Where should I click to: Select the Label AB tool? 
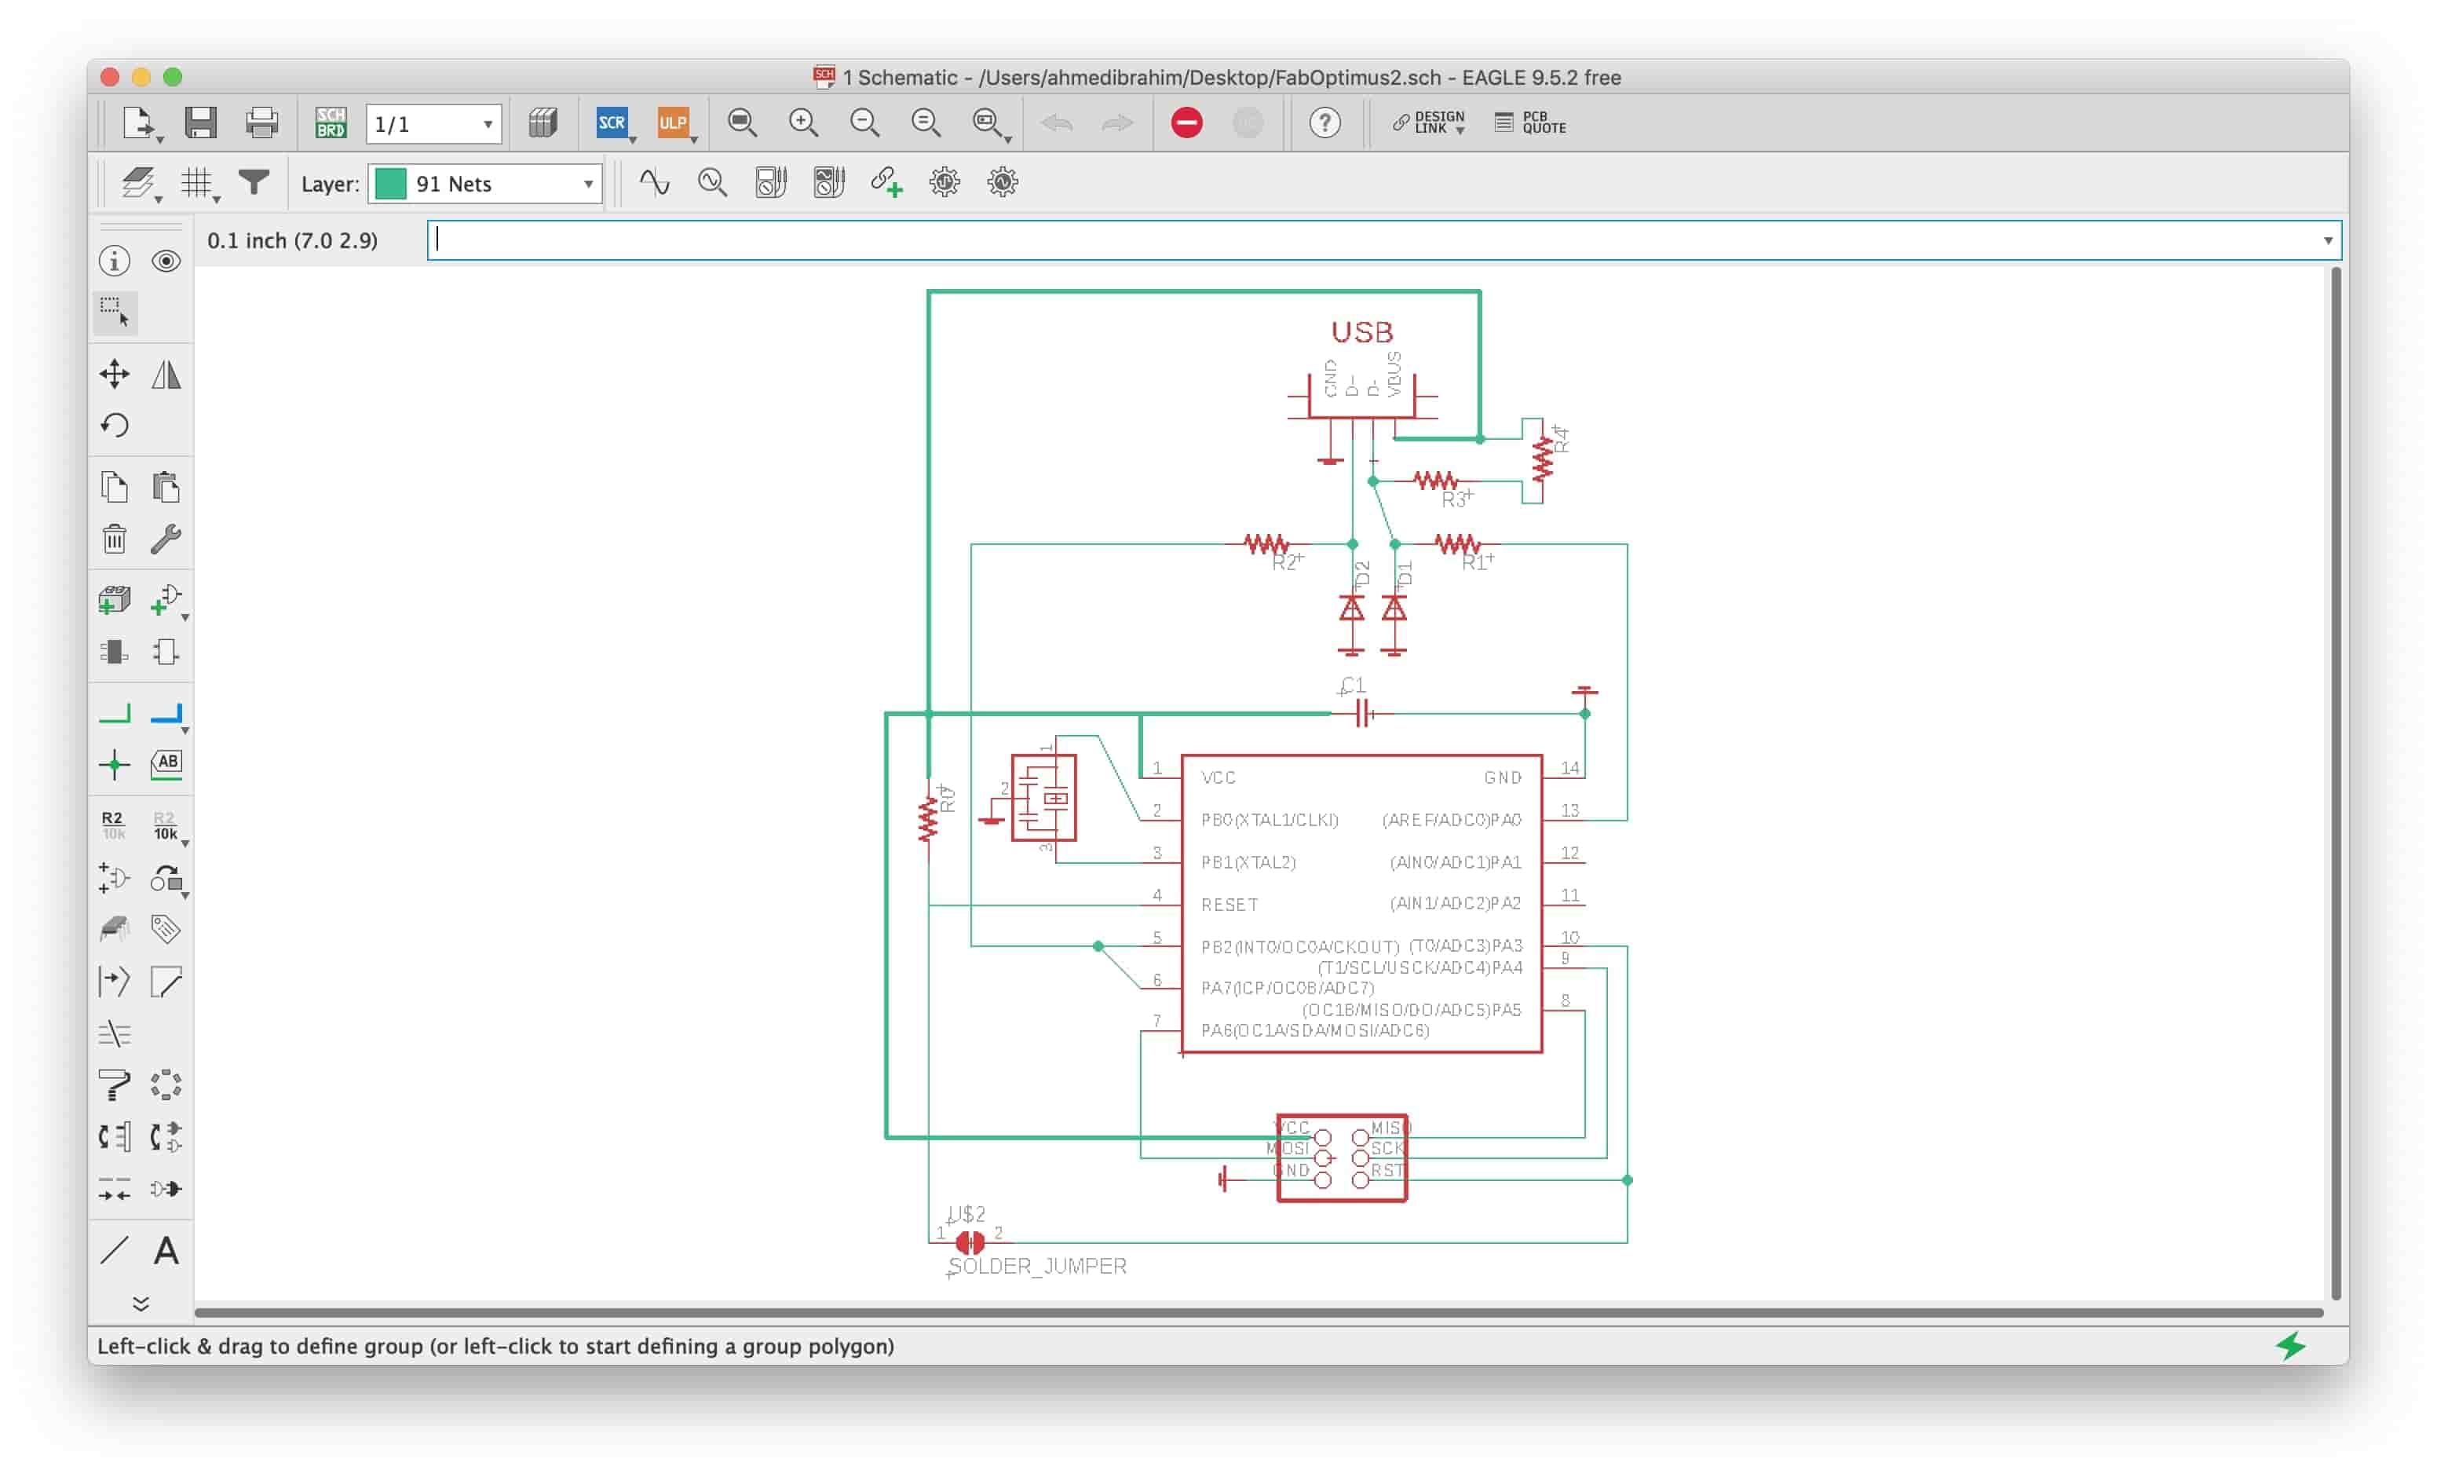pos(166,764)
